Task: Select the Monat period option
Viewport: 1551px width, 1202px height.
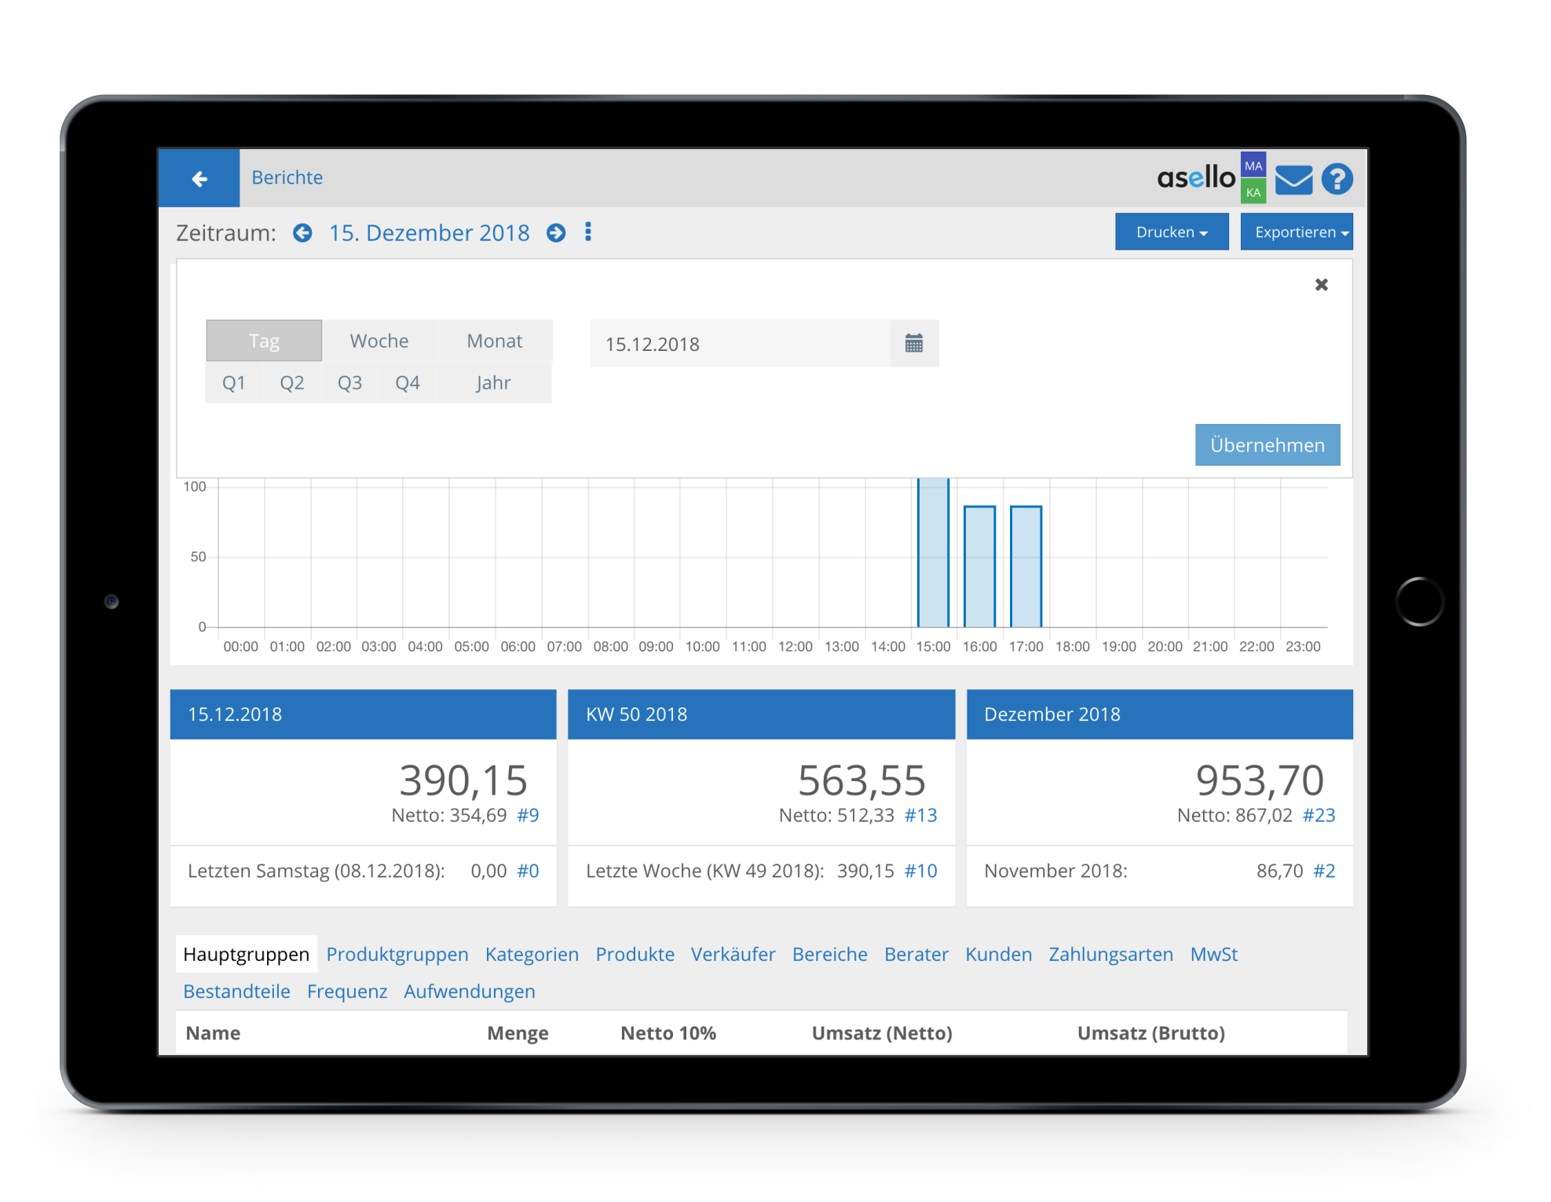Action: click(494, 342)
